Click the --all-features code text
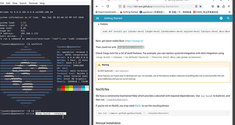Image resolution: width=235 pixels, height=125 pixels. (x=121, y=71)
